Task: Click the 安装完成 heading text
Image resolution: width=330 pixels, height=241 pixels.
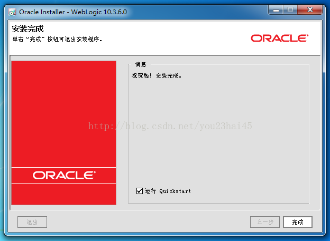Action: (x=27, y=29)
